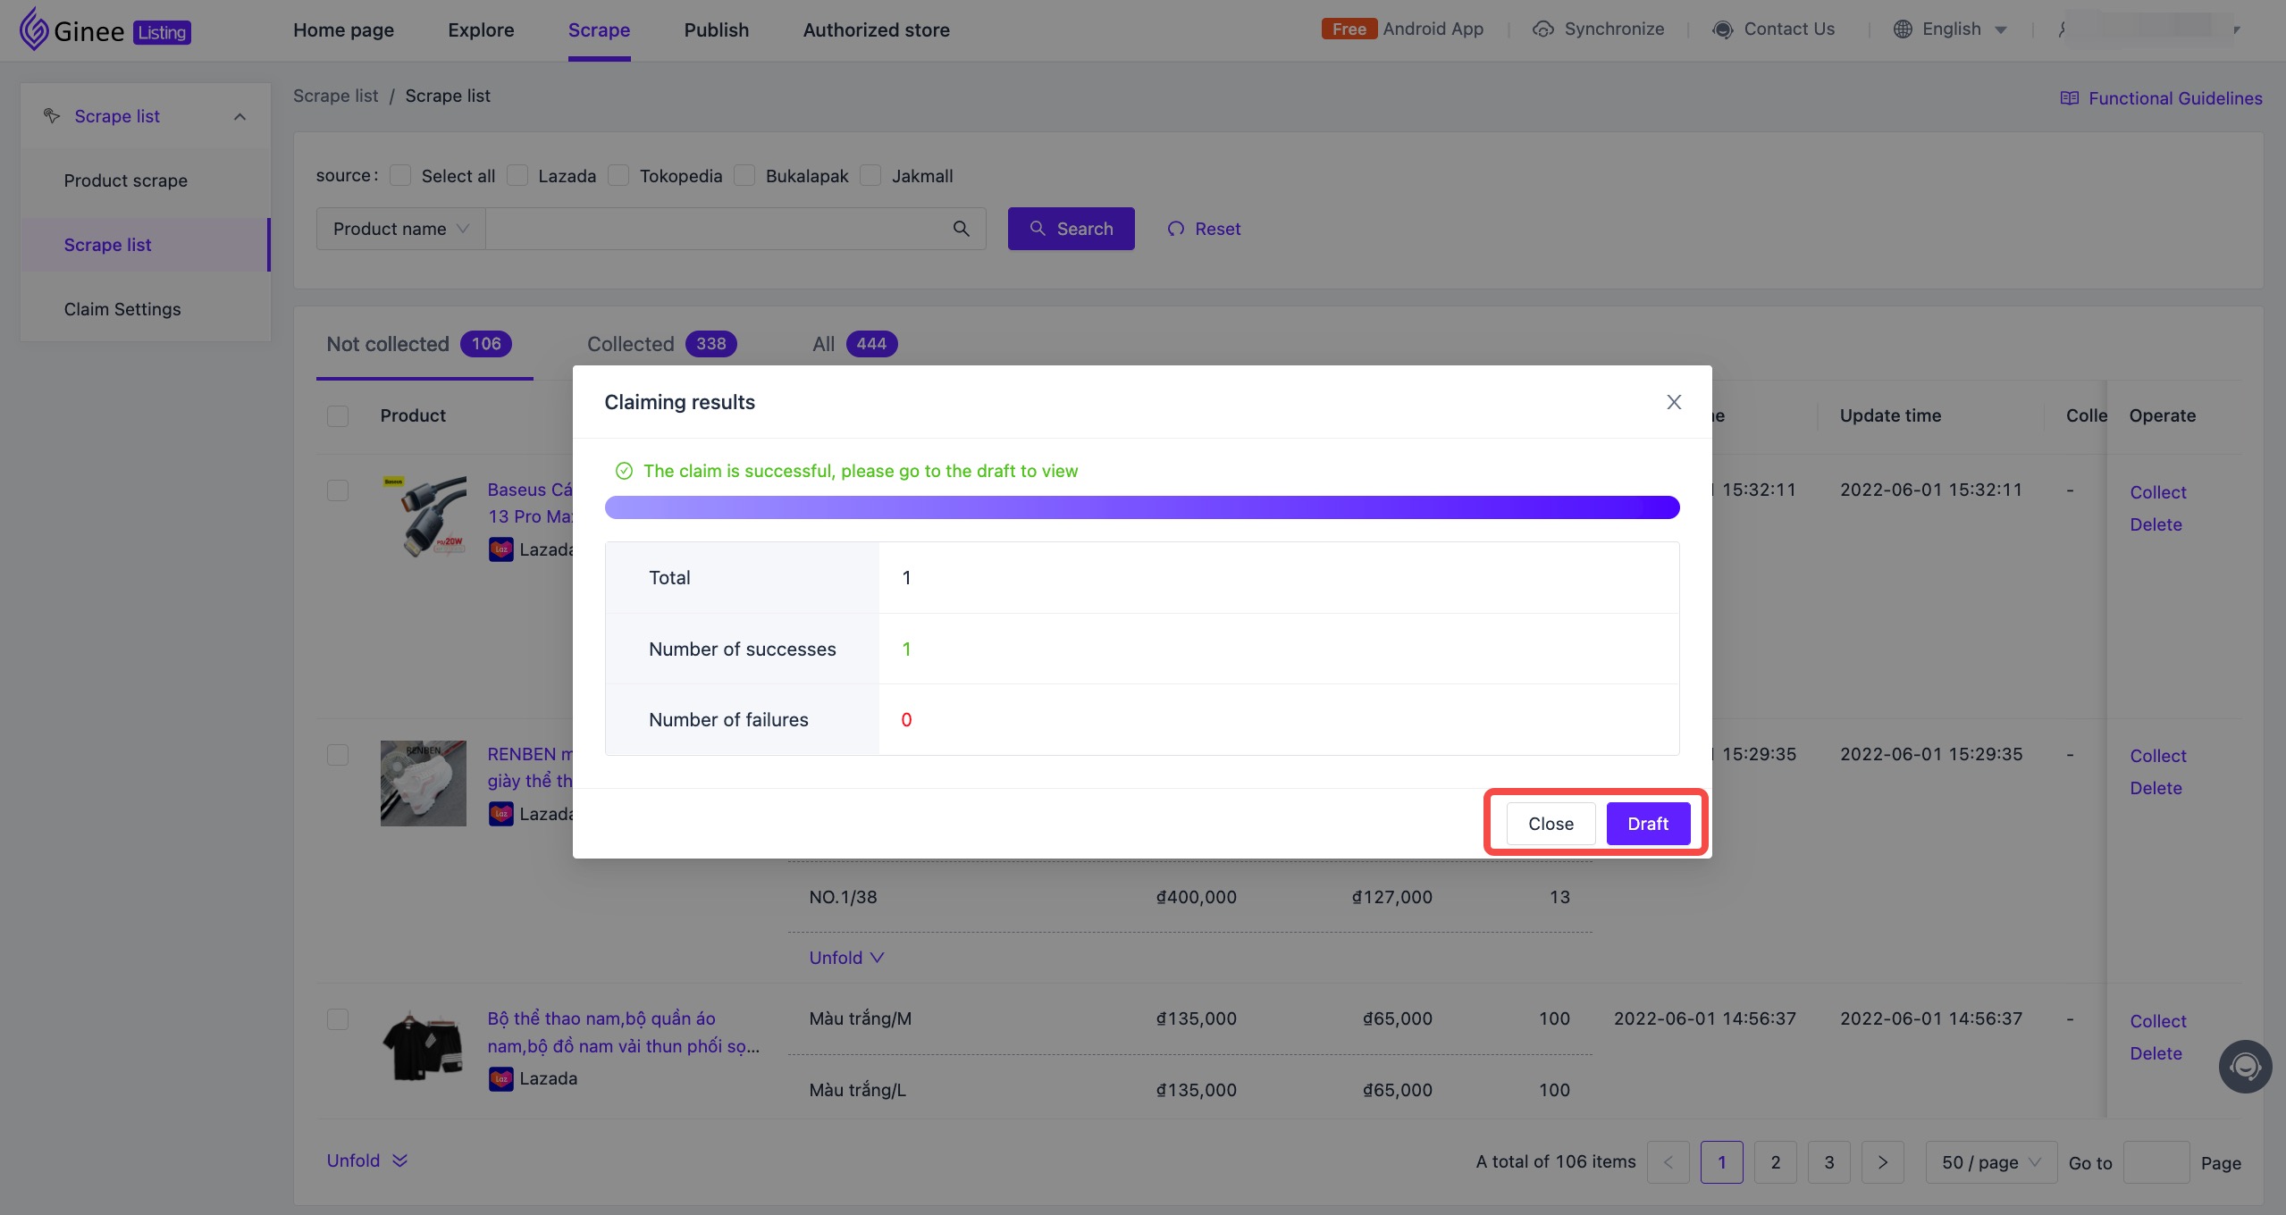
Task: Open the Publish nav item
Action: click(x=717, y=29)
